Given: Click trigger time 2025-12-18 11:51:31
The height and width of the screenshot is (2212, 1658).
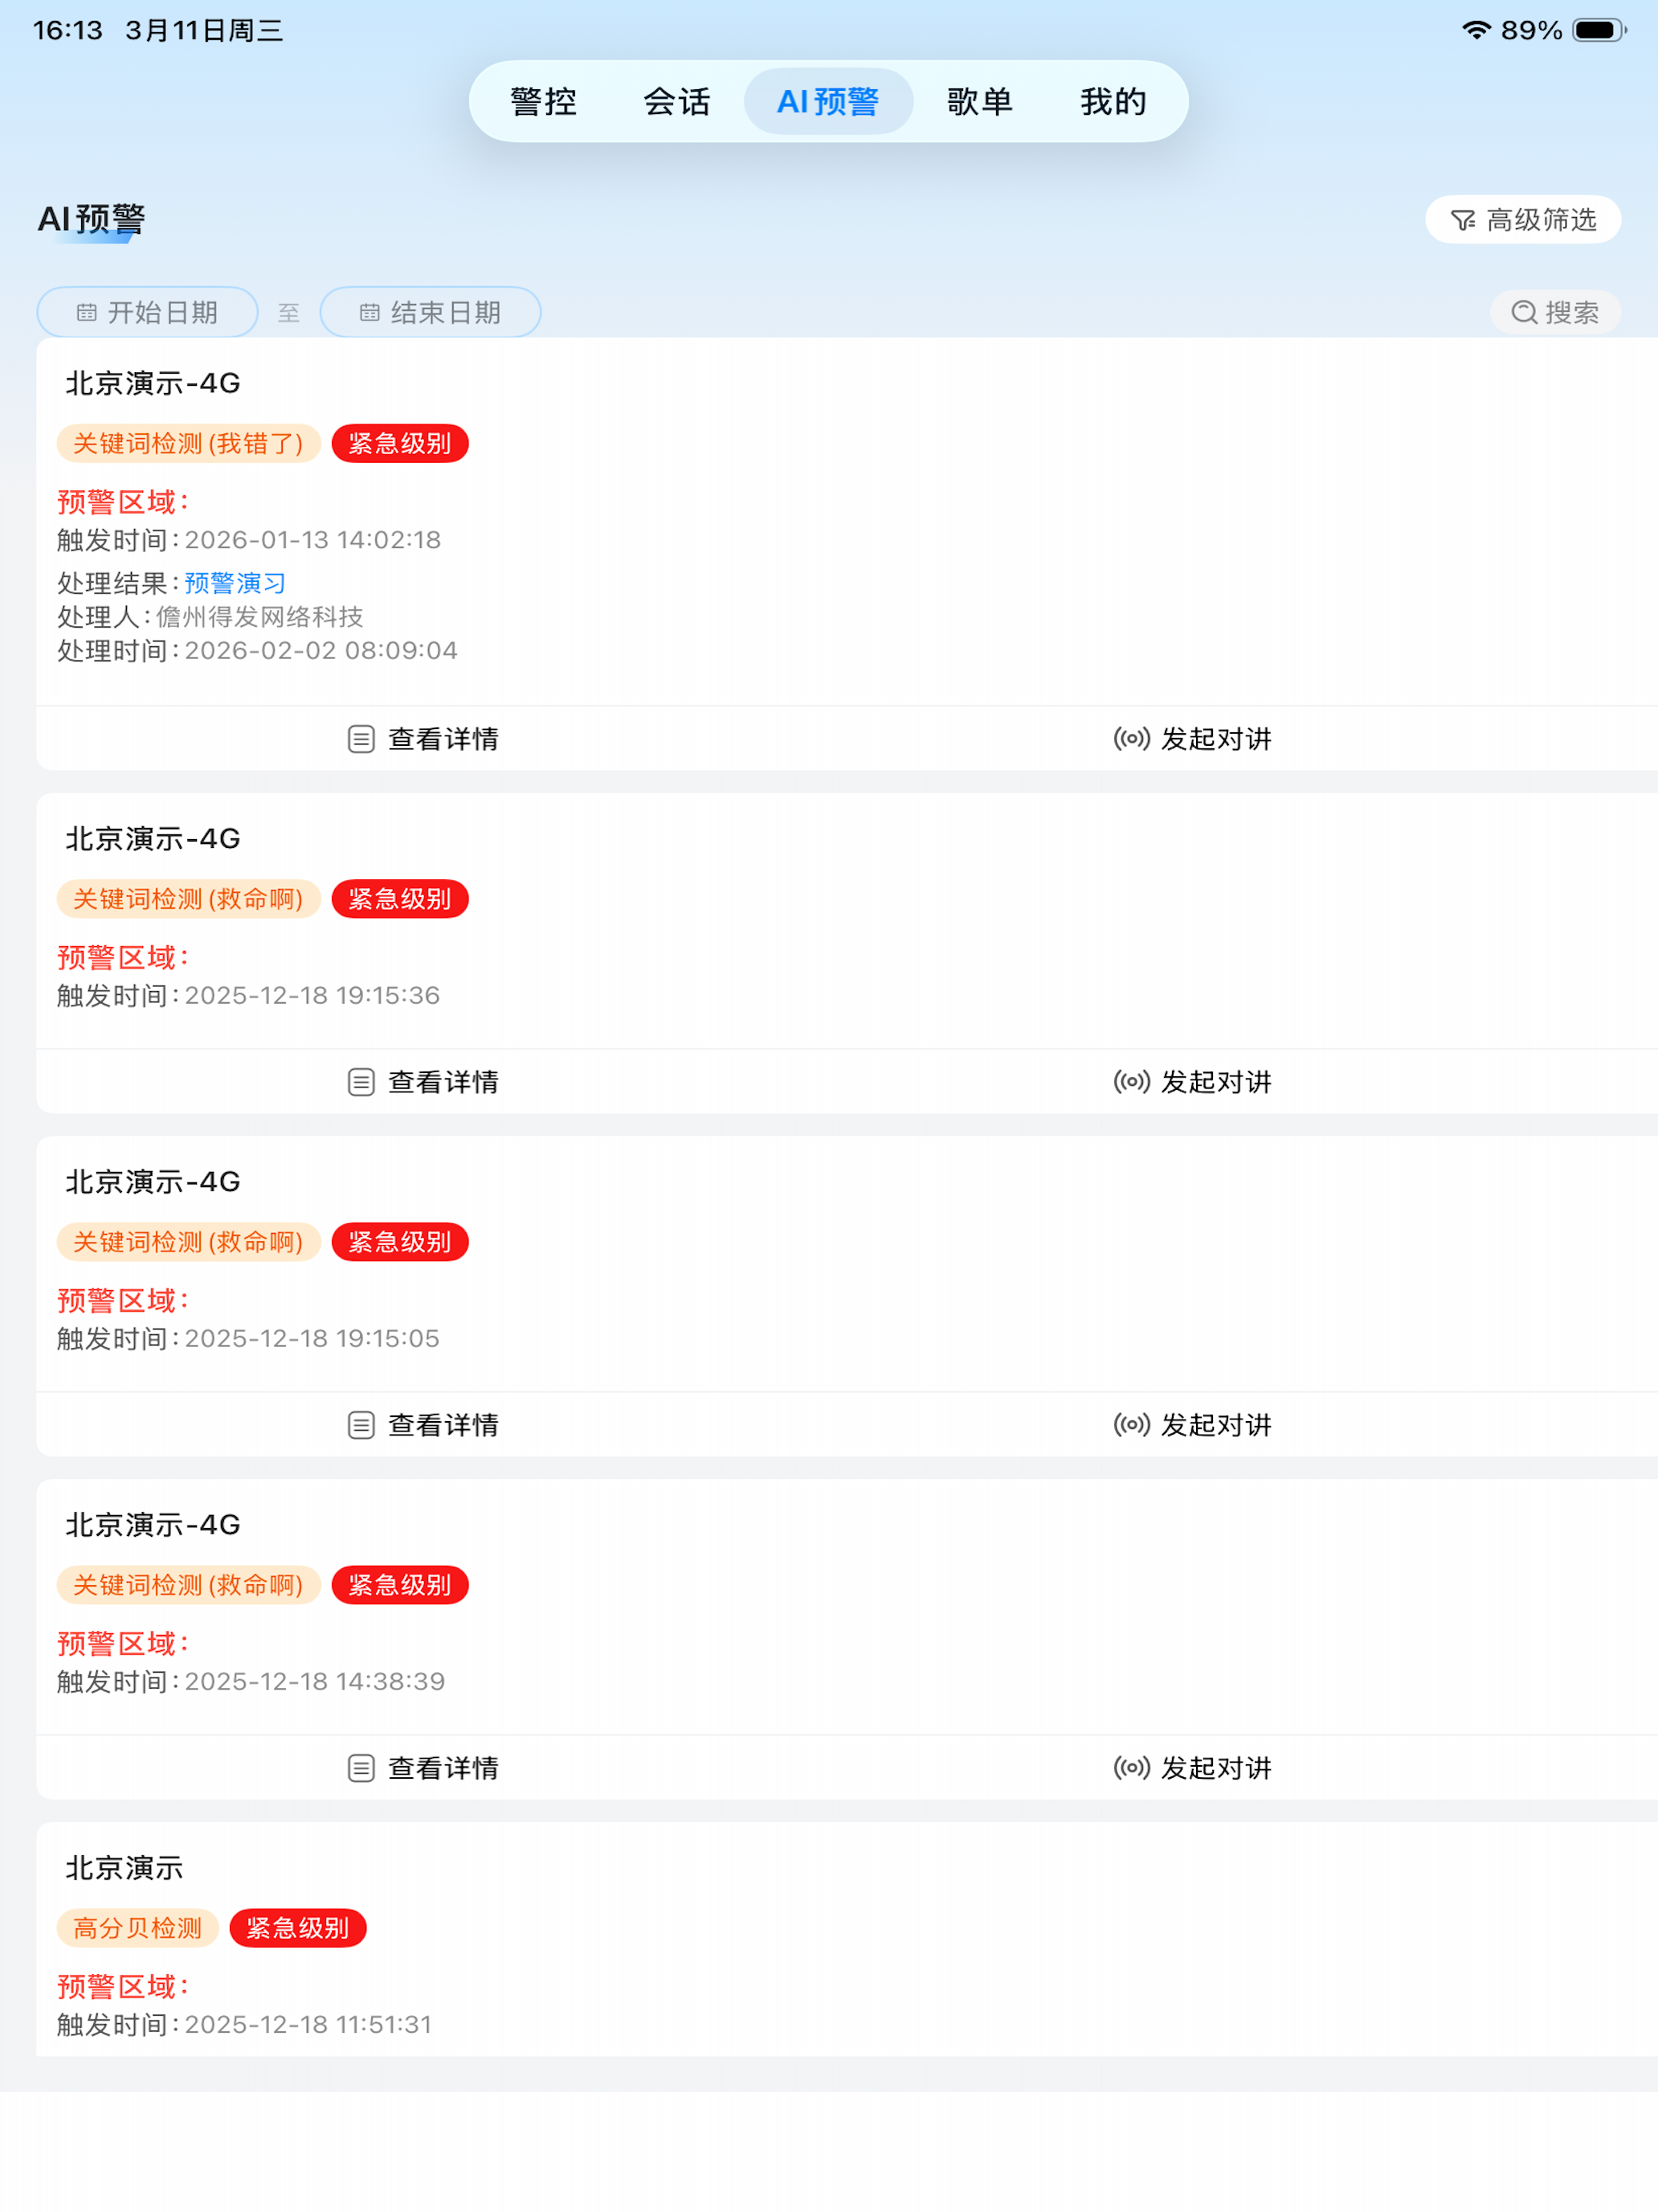Looking at the screenshot, I should point(308,2025).
